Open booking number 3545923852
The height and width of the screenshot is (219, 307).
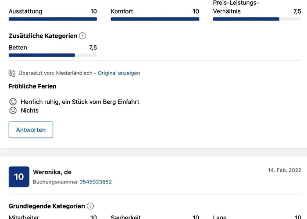tap(96, 182)
